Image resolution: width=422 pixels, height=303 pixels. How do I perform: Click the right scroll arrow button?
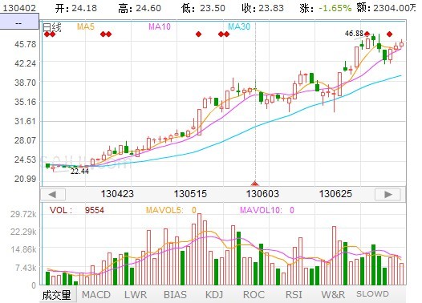(388, 194)
